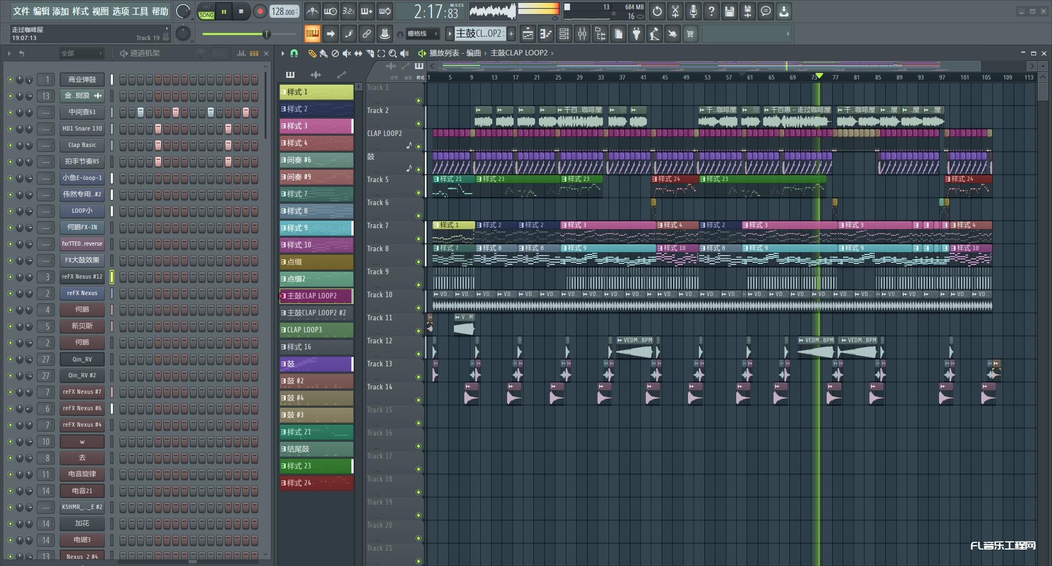Open the 栅格线 snap dropdown
Viewport: 1052px width, 566px height.
pos(422,34)
